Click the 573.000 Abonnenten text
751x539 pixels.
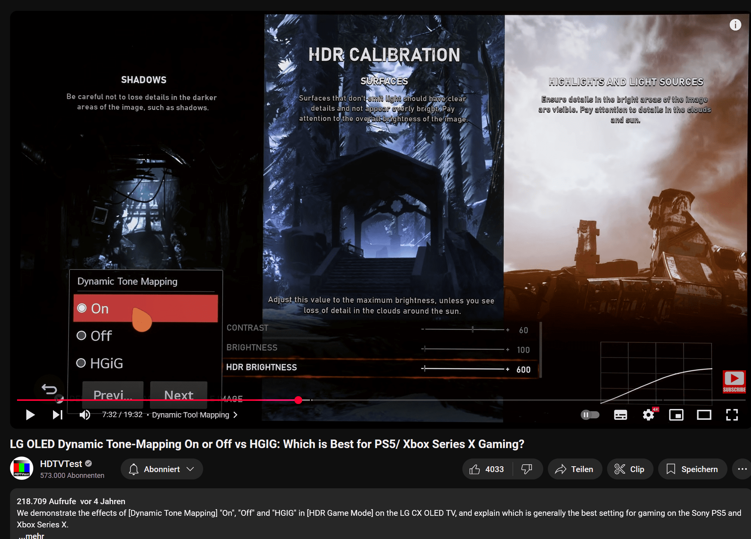click(72, 476)
